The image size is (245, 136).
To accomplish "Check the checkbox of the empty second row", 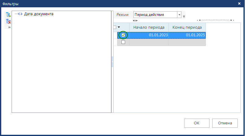I will [x=123, y=42].
